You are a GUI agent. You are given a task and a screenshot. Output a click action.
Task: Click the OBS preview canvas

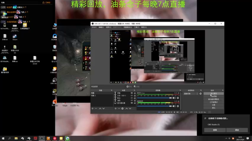(157, 57)
